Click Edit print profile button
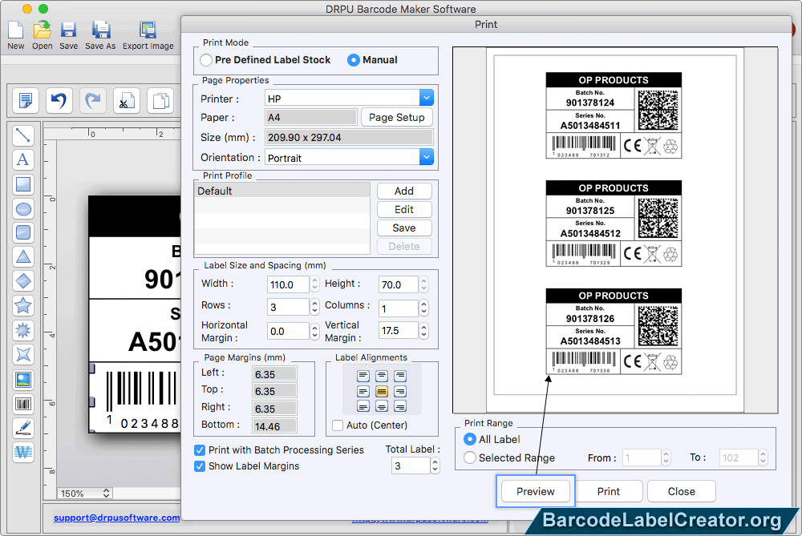The image size is (802, 536). click(404, 209)
